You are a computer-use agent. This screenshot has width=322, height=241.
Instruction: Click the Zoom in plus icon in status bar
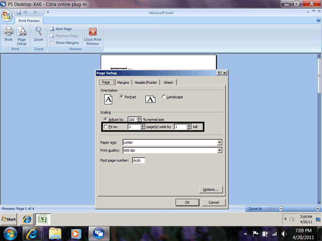[318, 209]
